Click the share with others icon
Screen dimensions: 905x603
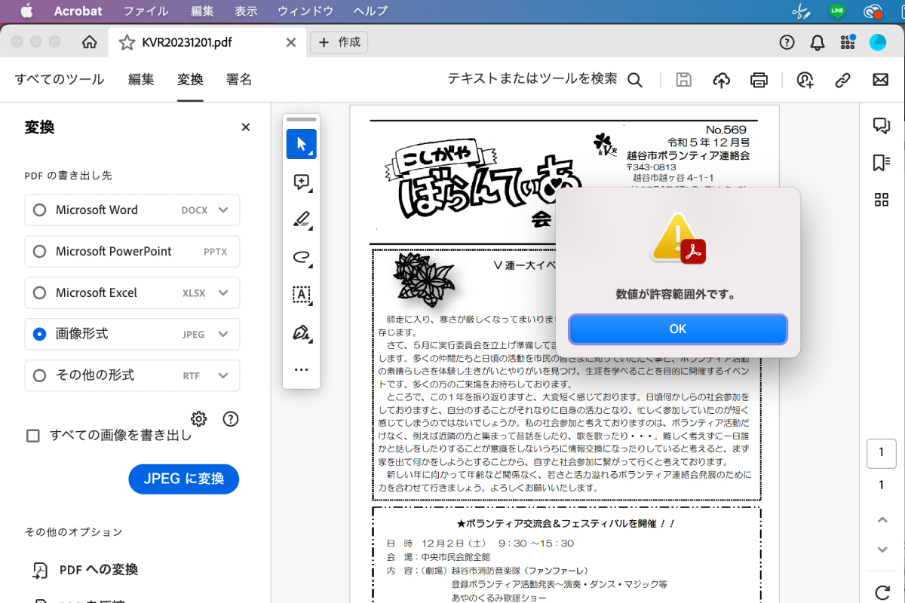[x=805, y=80]
